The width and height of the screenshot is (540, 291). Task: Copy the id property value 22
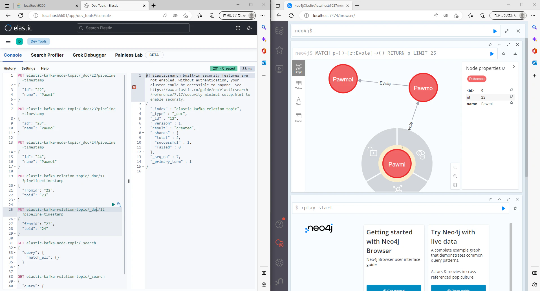click(511, 96)
